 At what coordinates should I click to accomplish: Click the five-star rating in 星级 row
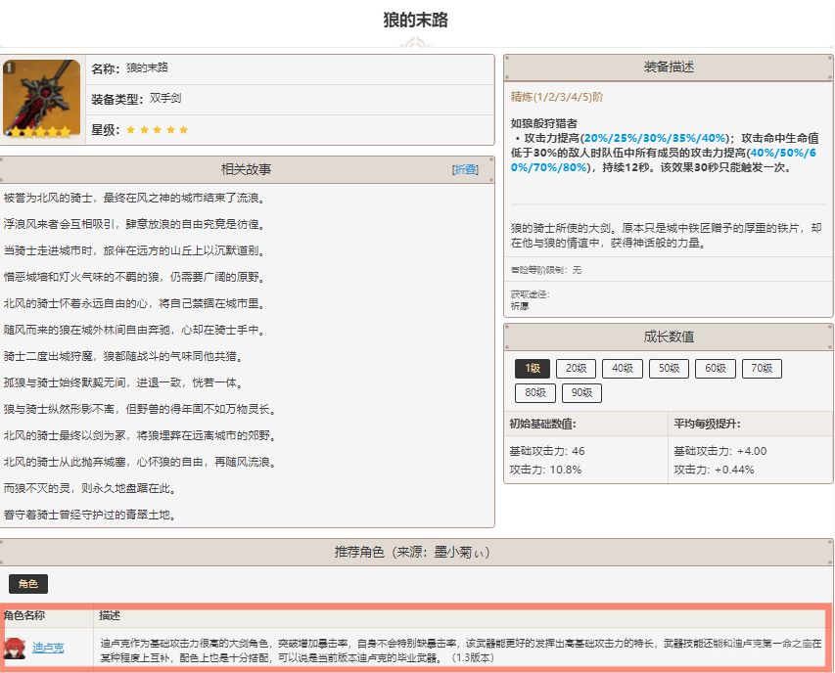pyautogui.click(x=157, y=130)
